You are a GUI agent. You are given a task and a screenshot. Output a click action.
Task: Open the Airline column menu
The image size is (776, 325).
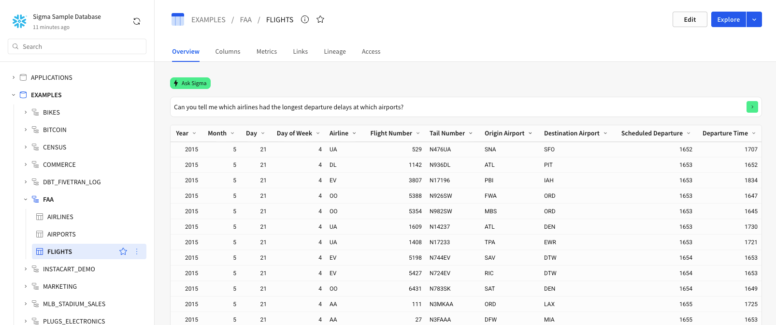click(354, 133)
